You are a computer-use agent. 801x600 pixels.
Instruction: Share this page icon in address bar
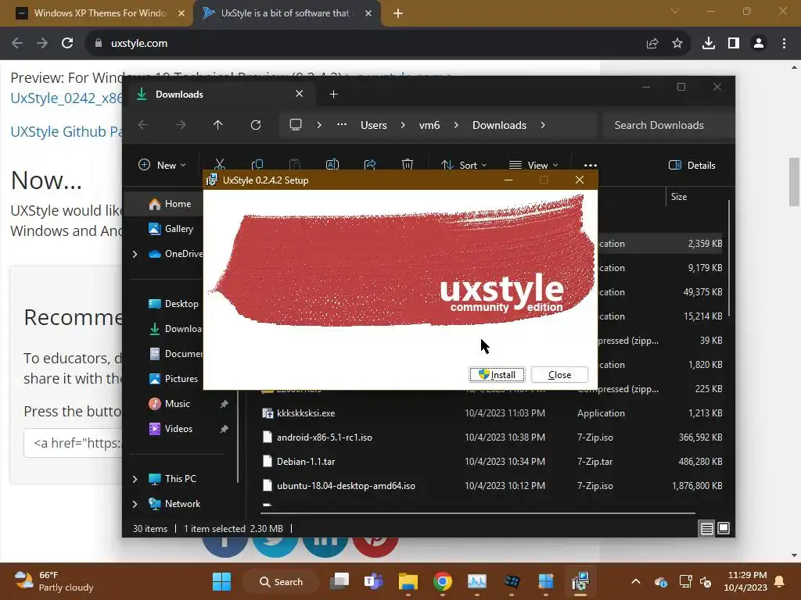click(652, 44)
